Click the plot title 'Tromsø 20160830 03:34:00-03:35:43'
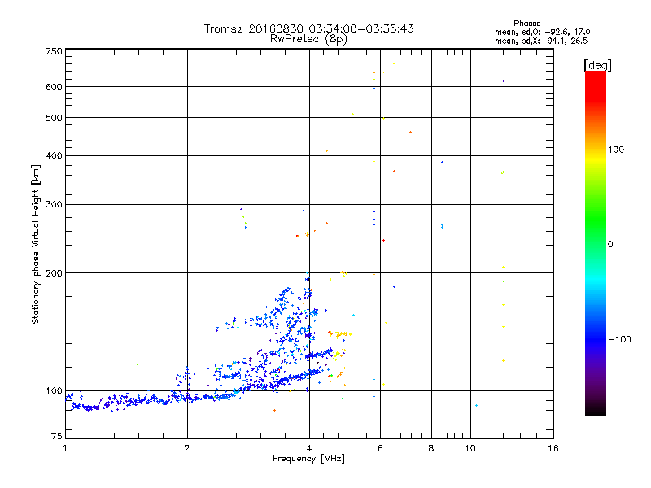 (308, 28)
